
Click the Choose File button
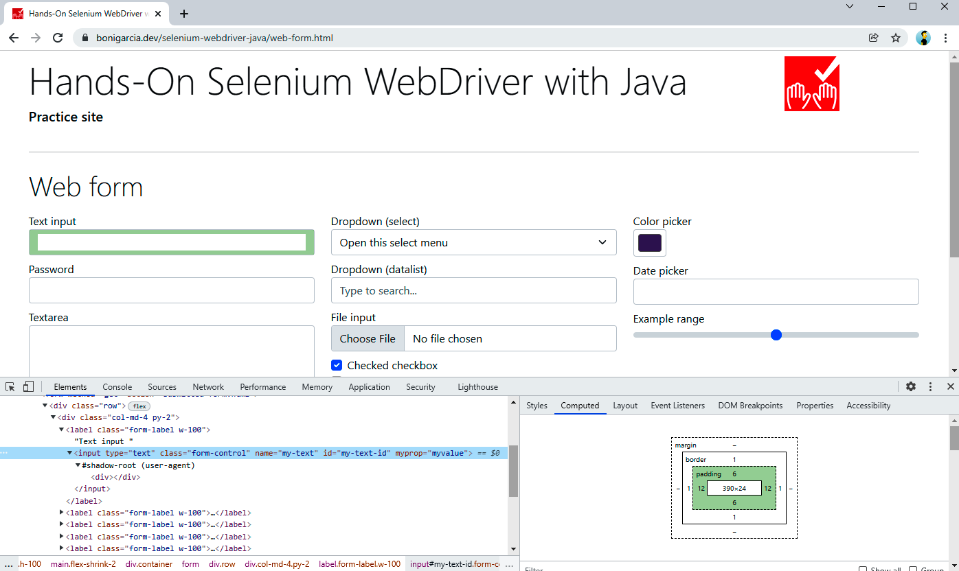coord(368,338)
